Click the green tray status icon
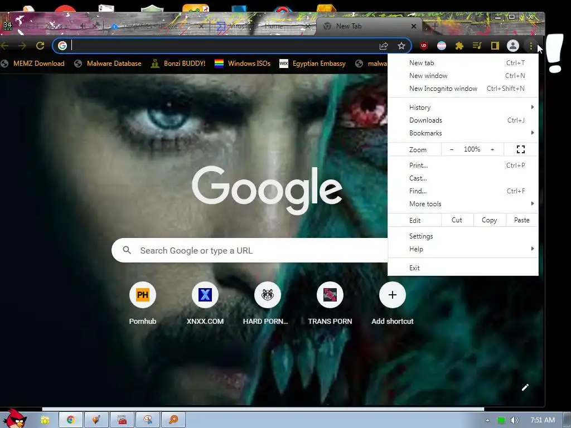 click(501, 420)
